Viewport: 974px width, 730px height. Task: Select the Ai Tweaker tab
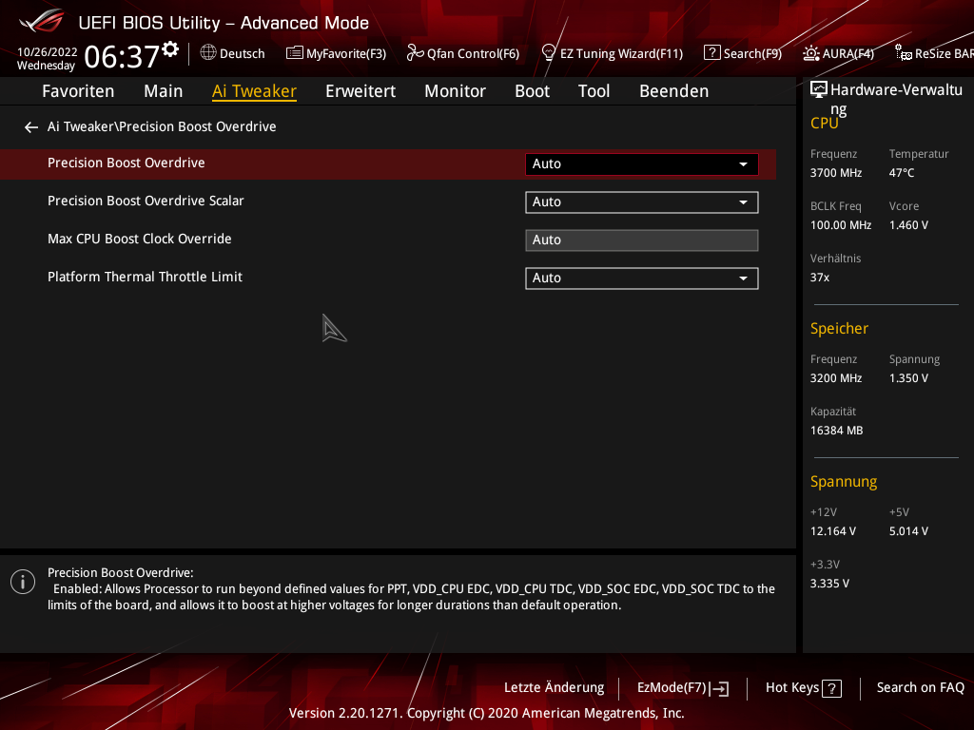tap(254, 91)
